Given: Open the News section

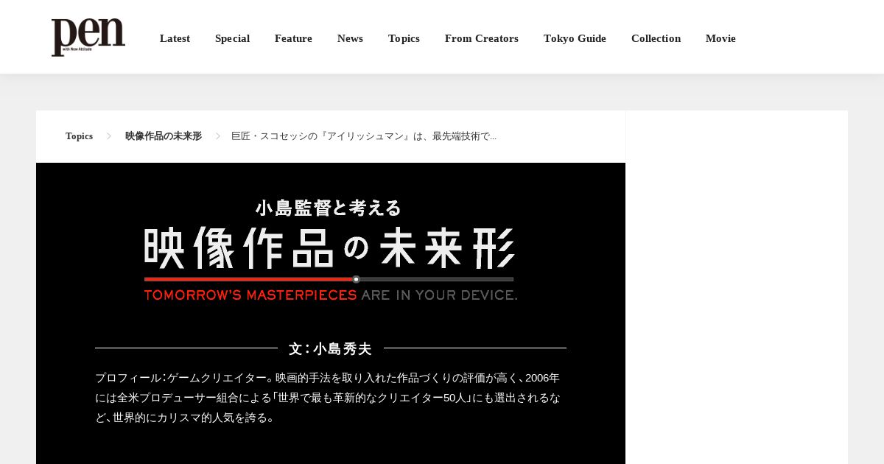Looking at the screenshot, I should 350,38.
